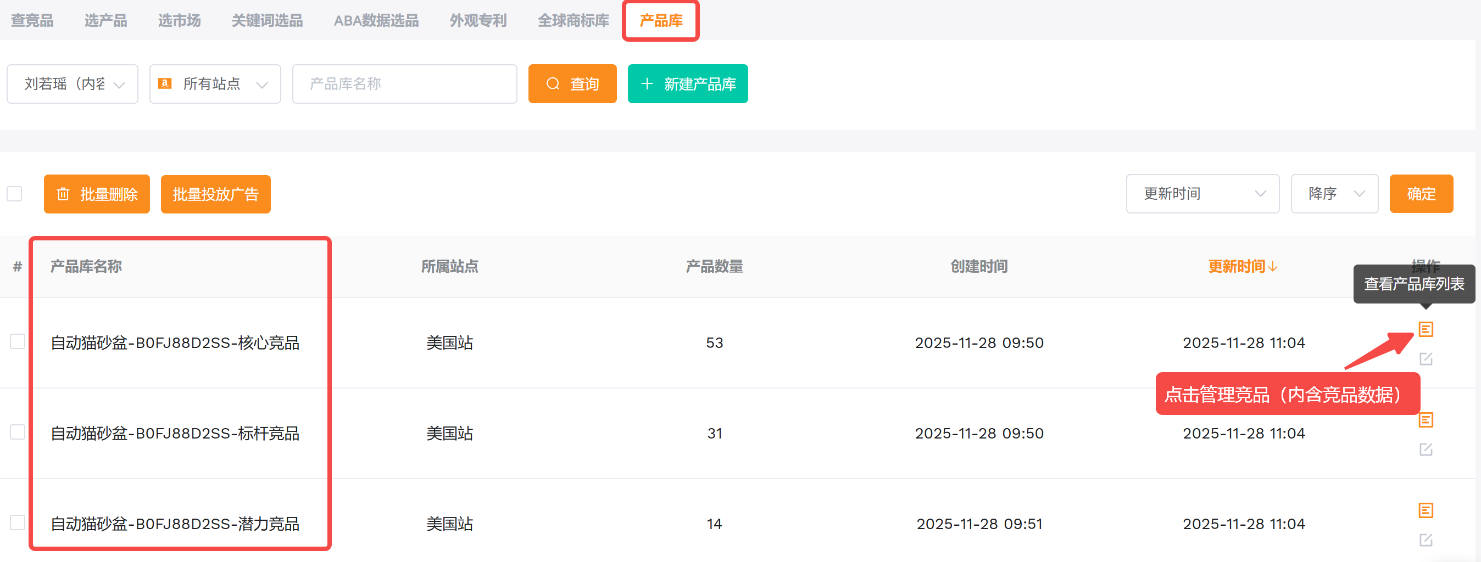Click the 新建产品库 button
This screenshot has height=562, width=1481.
[688, 84]
